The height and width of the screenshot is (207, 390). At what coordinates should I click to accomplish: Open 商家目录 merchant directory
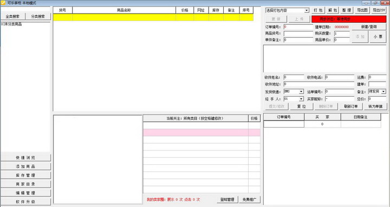point(25,184)
